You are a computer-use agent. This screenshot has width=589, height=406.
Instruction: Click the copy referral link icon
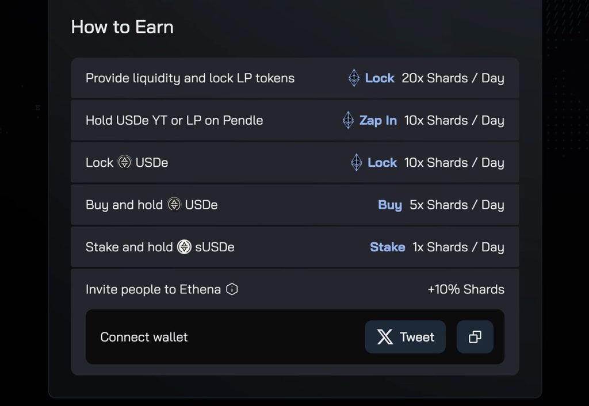coord(475,337)
